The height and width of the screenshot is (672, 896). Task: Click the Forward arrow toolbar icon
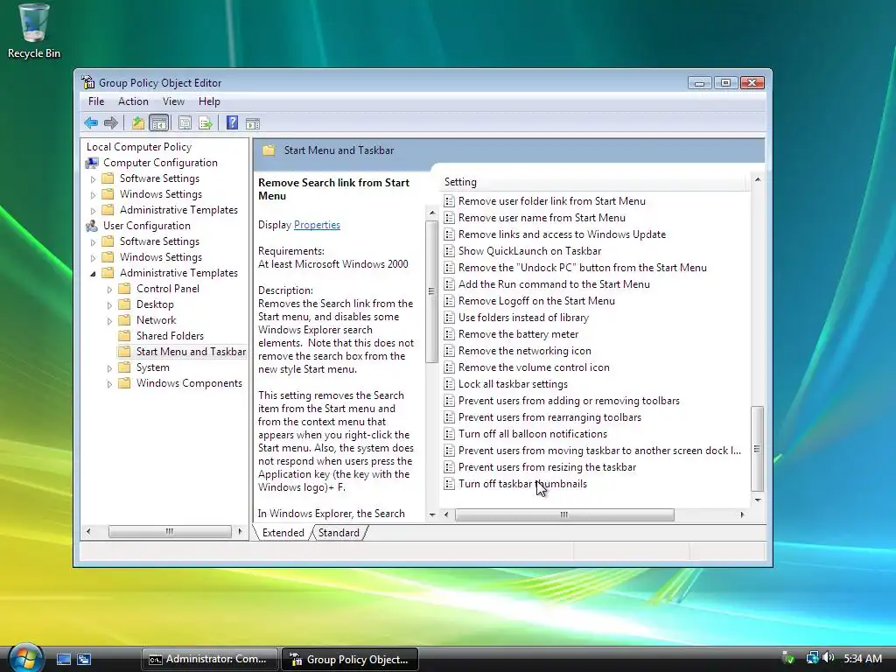pos(111,122)
